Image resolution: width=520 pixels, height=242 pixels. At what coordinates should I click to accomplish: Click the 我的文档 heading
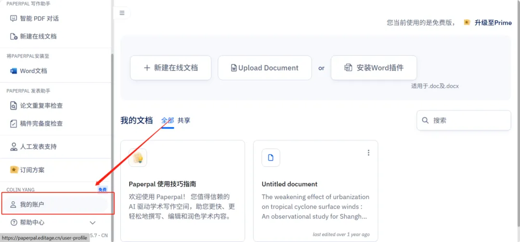click(137, 120)
